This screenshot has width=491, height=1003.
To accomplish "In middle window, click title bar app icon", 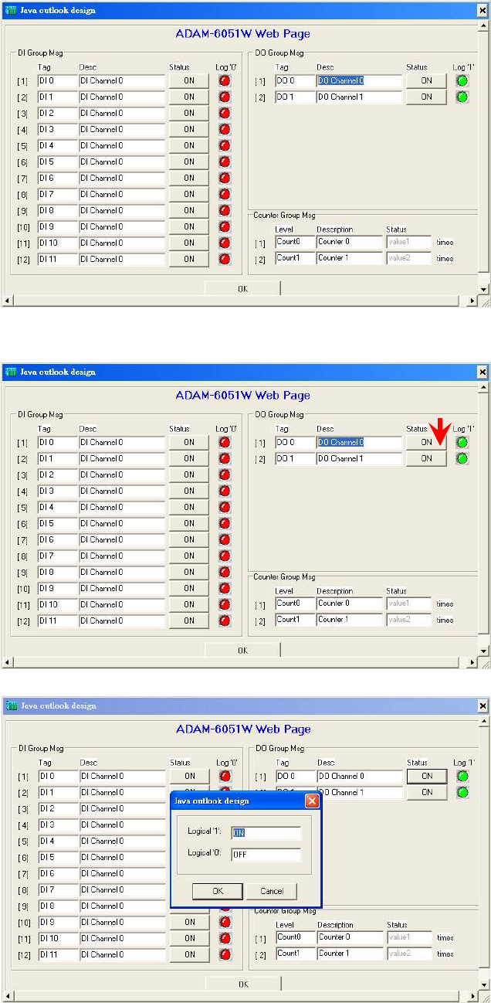I will pyautogui.click(x=11, y=372).
